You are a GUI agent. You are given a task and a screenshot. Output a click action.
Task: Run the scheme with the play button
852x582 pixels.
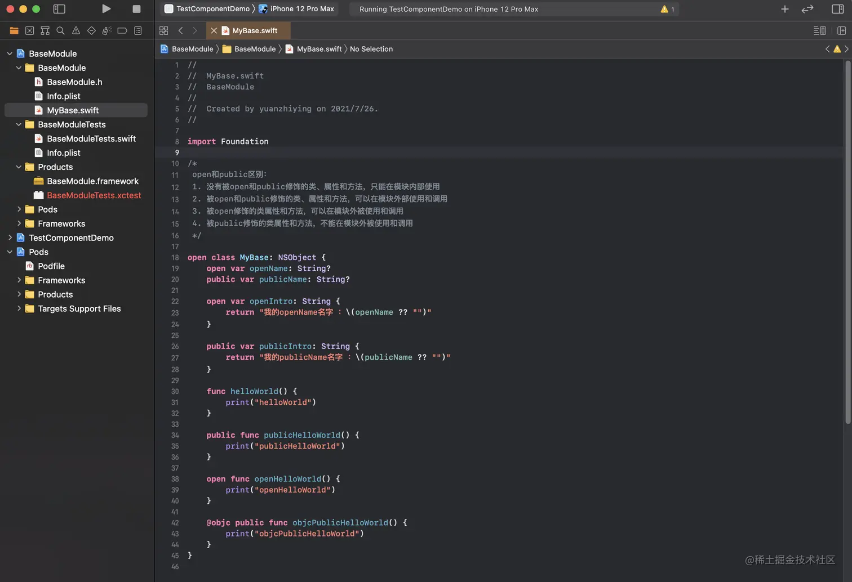pos(106,9)
